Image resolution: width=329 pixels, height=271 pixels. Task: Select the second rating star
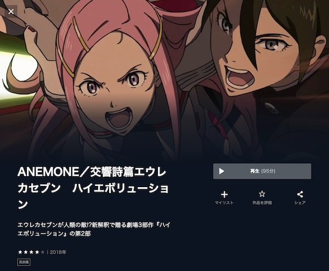(x=26, y=252)
